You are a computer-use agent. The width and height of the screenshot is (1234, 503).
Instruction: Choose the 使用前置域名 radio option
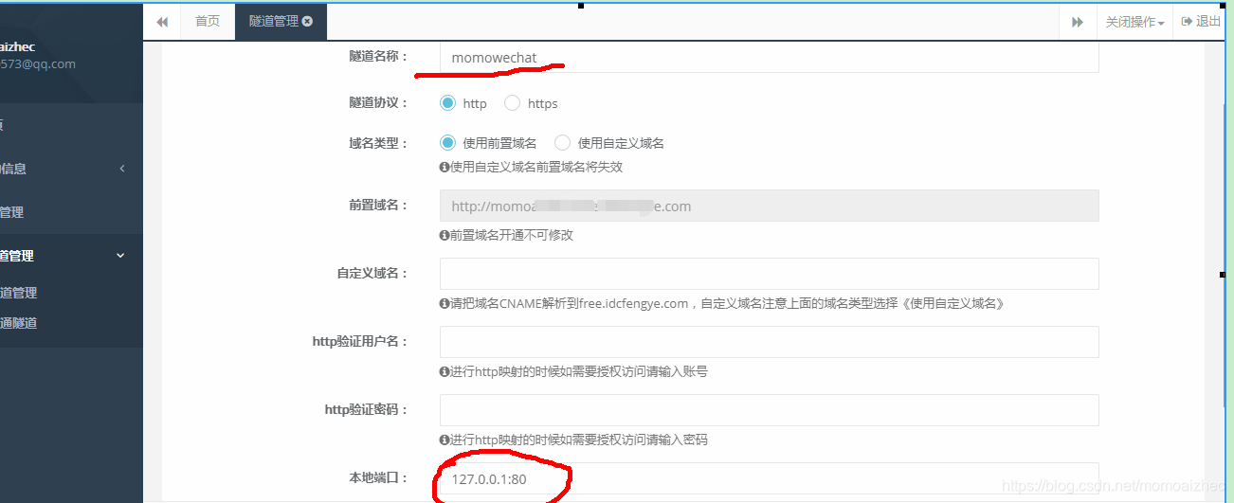(x=448, y=143)
